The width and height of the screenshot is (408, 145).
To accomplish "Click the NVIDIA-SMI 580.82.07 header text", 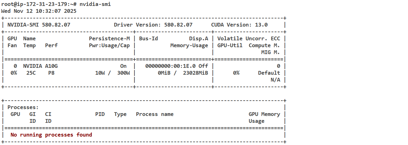I will pos(39,25).
